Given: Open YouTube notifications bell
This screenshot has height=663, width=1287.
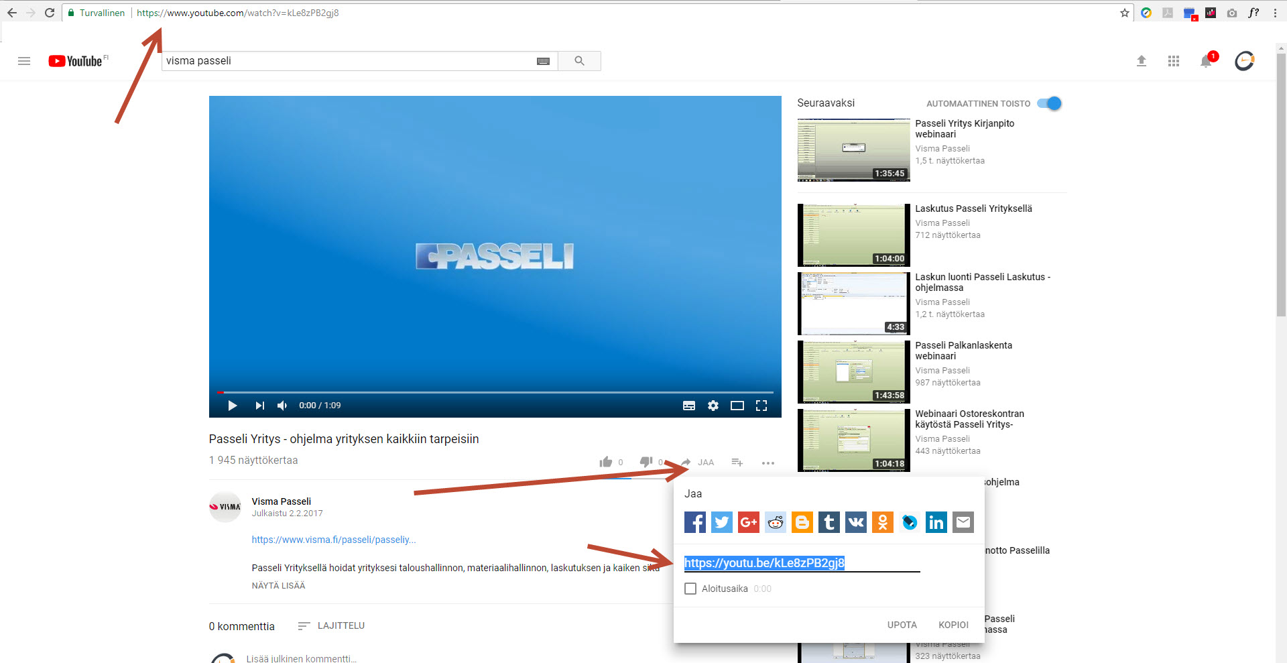Looking at the screenshot, I should click(x=1206, y=61).
